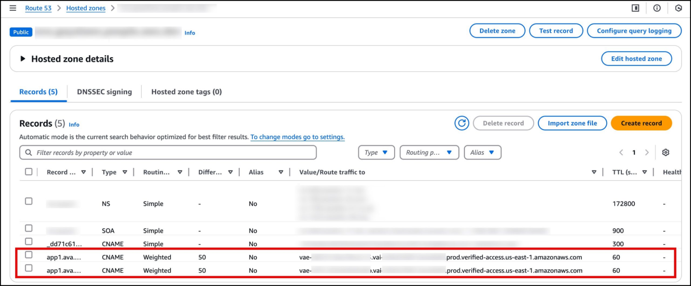Open the Routing policy filter dropdown
The height and width of the screenshot is (286, 691).
[429, 152]
